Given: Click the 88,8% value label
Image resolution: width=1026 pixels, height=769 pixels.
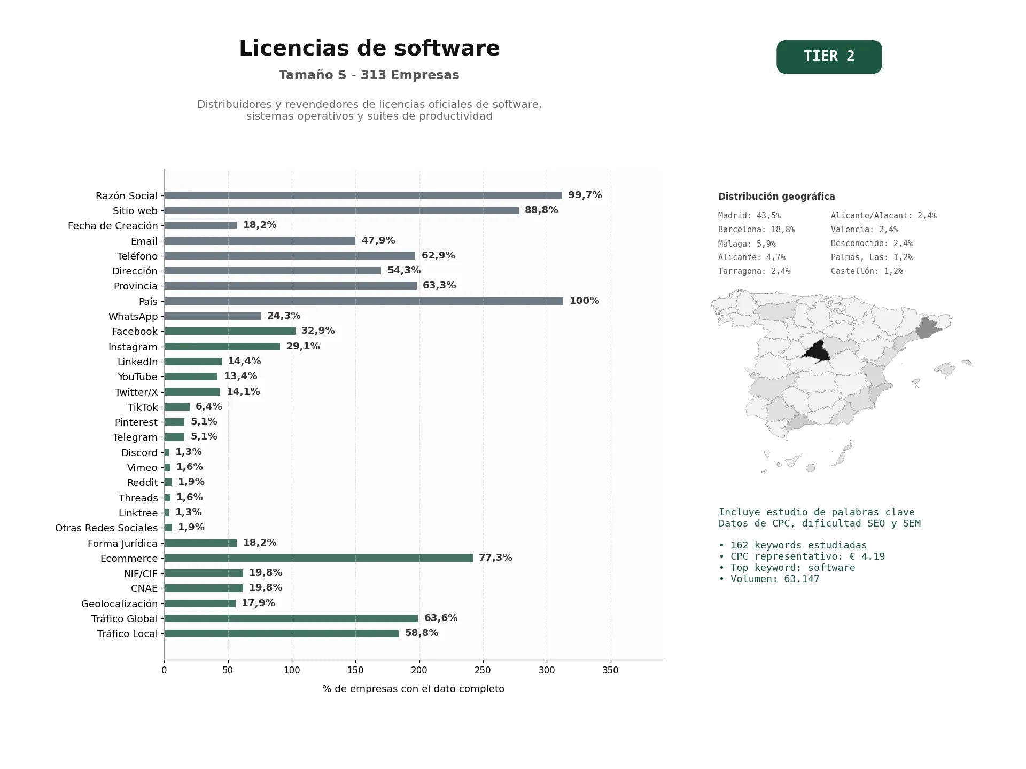Looking at the screenshot, I should click(541, 210).
